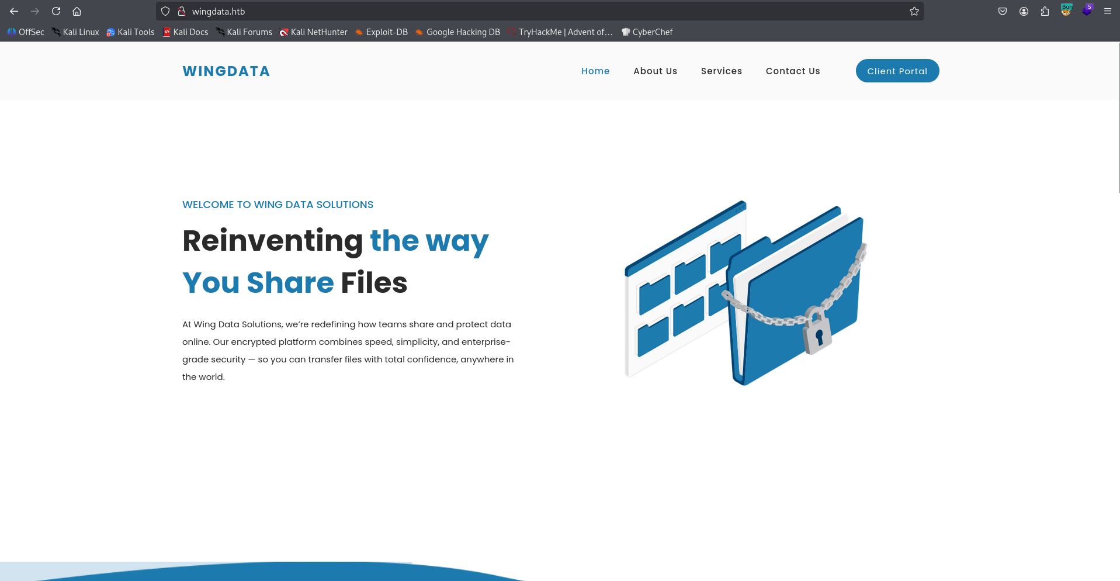Open the Google Hacking DB bookmark

pyautogui.click(x=457, y=32)
